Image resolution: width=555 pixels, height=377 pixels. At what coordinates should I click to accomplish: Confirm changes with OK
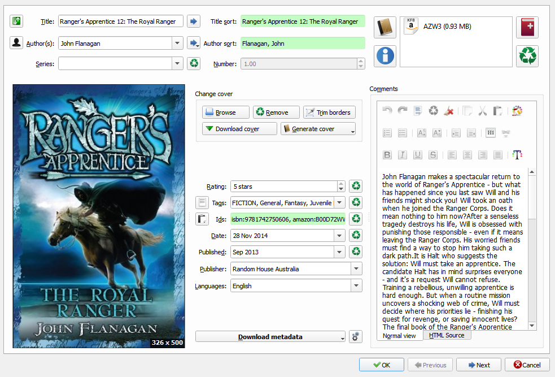click(x=382, y=365)
